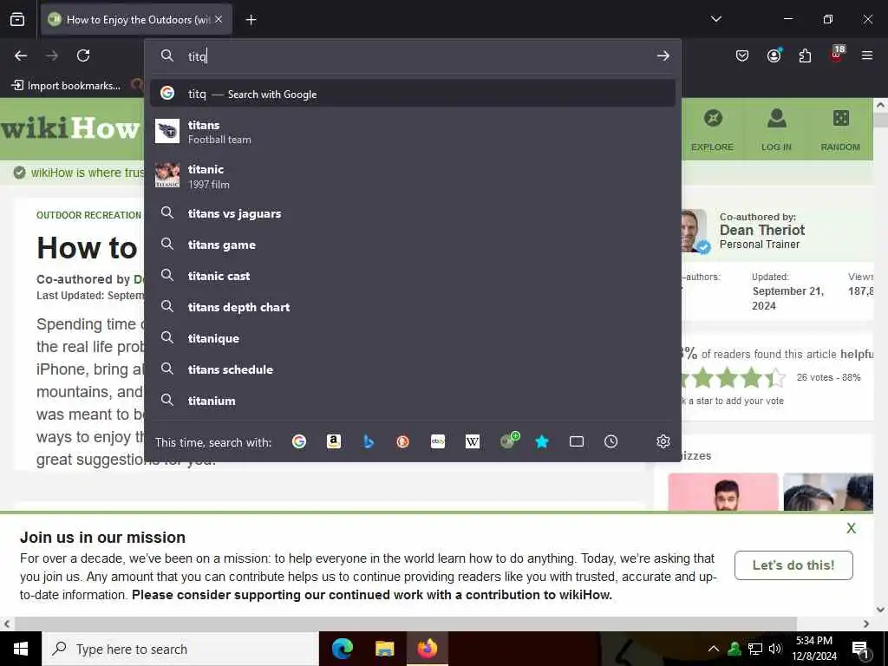This screenshot has height=666, width=888.
Task: Open the Windows Start menu
Action: point(21,649)
